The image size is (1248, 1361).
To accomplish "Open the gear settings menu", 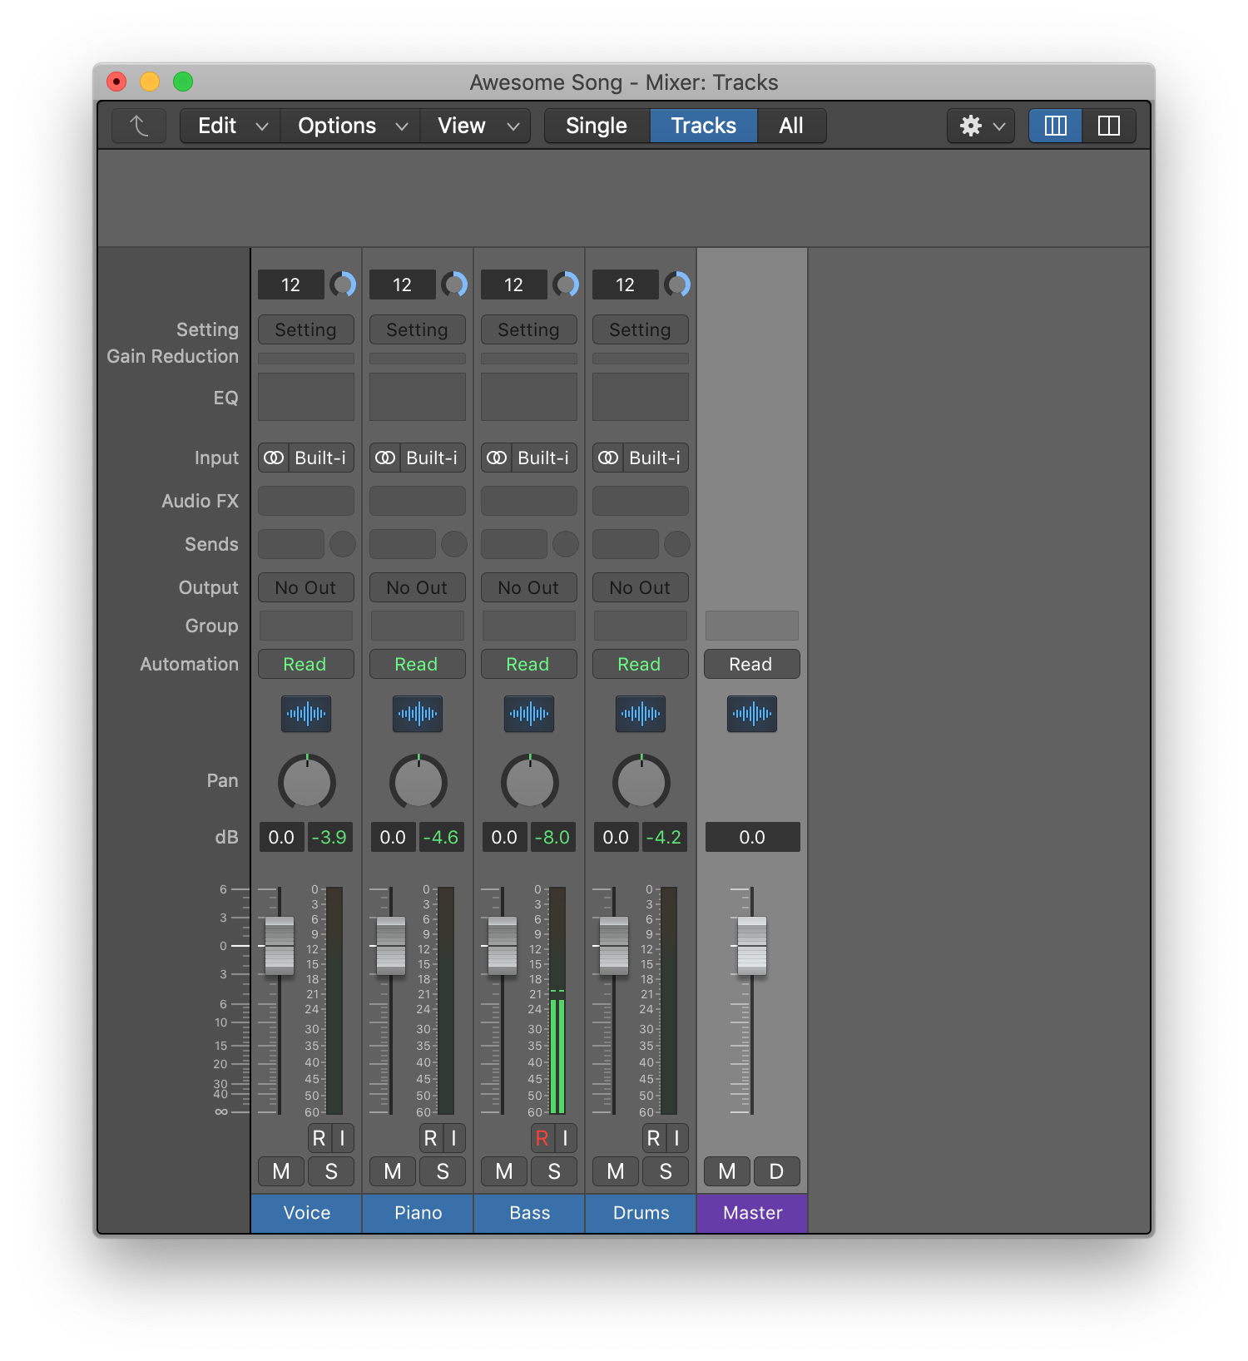I will tap(981, 126).
